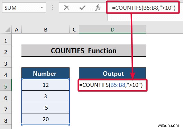Click the COUNTIFS Function title cell
This screenshot has width=183, height=129.
coord(84,50)
